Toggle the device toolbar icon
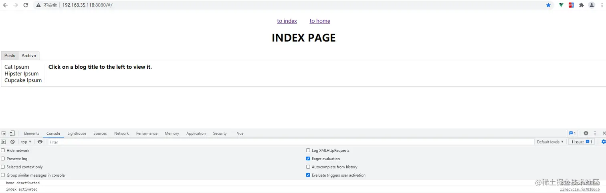Screen dimensions: 606x193 click(x=12, y=133)
